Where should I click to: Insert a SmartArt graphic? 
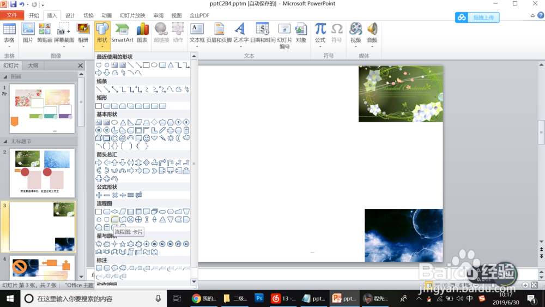pos(122,33)
